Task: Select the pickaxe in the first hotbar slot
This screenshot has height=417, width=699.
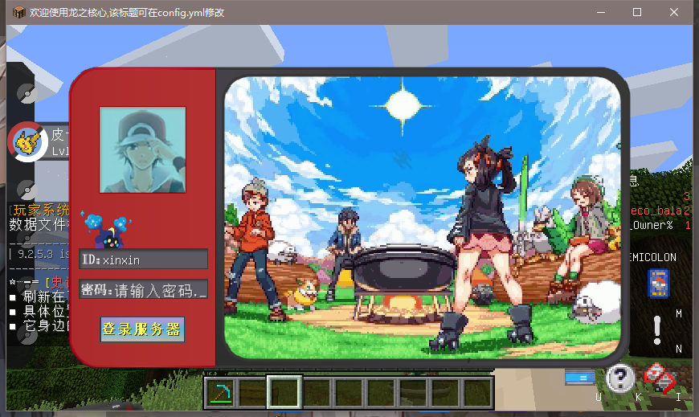Action: pyautogui.click(x=221, y=393)
